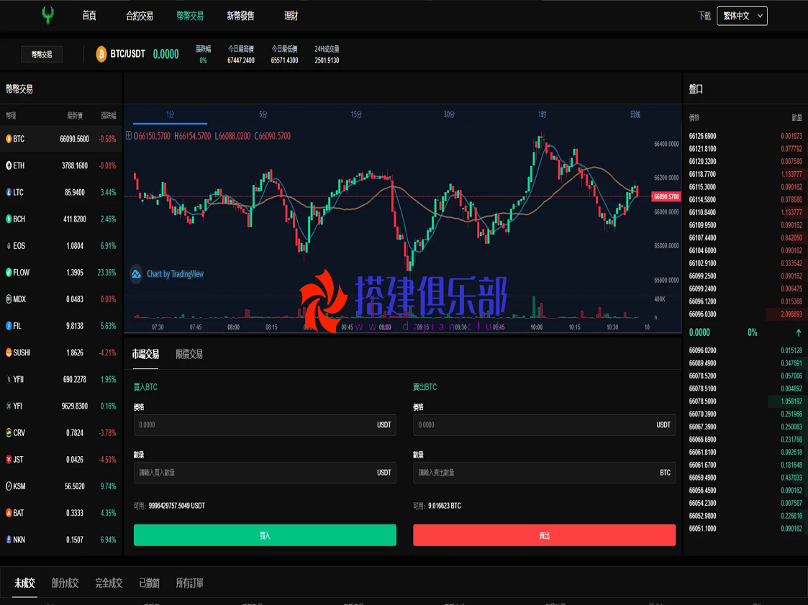Click the green up arrow in order book
The width and height of the screenshot is (808, 605).
pyautogui.click(x=798, y=332)
